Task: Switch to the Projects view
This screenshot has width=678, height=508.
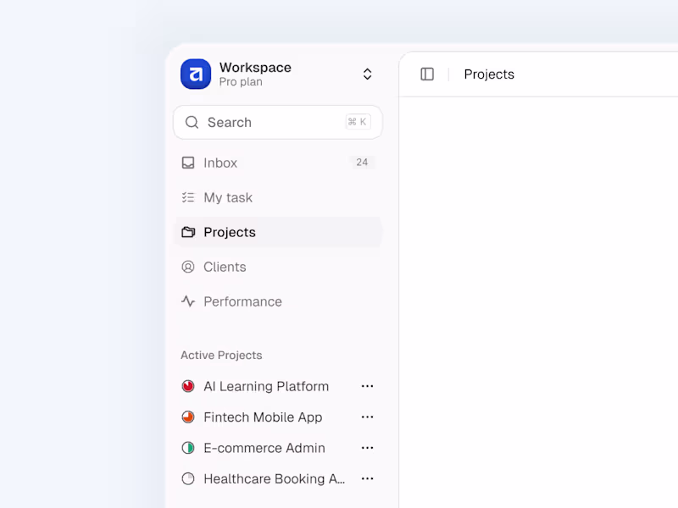Action: point(229,232)
